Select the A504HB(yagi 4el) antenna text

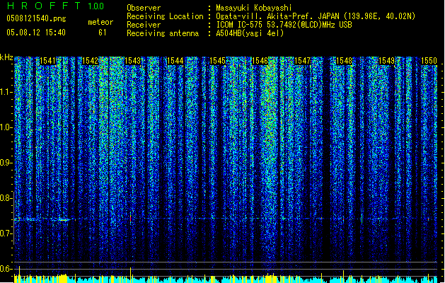pyautogui.click(x=250, y=33)
